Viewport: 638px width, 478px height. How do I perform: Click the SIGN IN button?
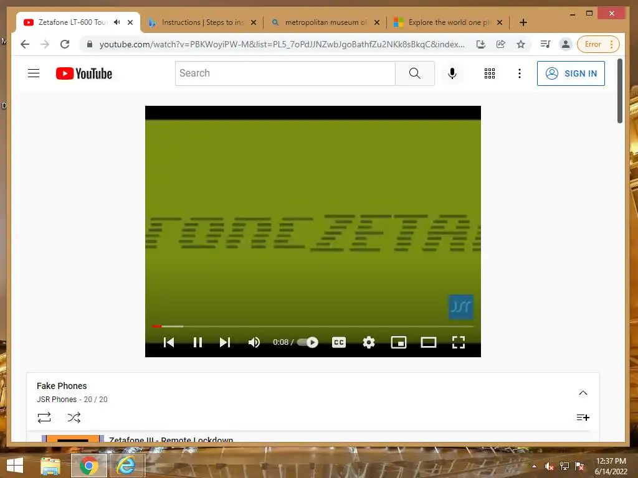571,73
